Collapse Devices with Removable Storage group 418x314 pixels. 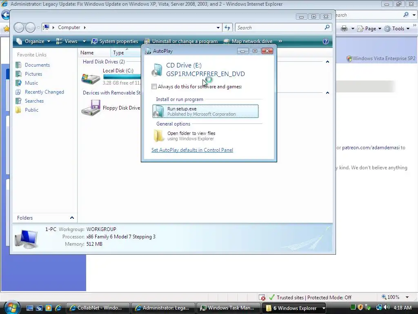pos(328,93)
